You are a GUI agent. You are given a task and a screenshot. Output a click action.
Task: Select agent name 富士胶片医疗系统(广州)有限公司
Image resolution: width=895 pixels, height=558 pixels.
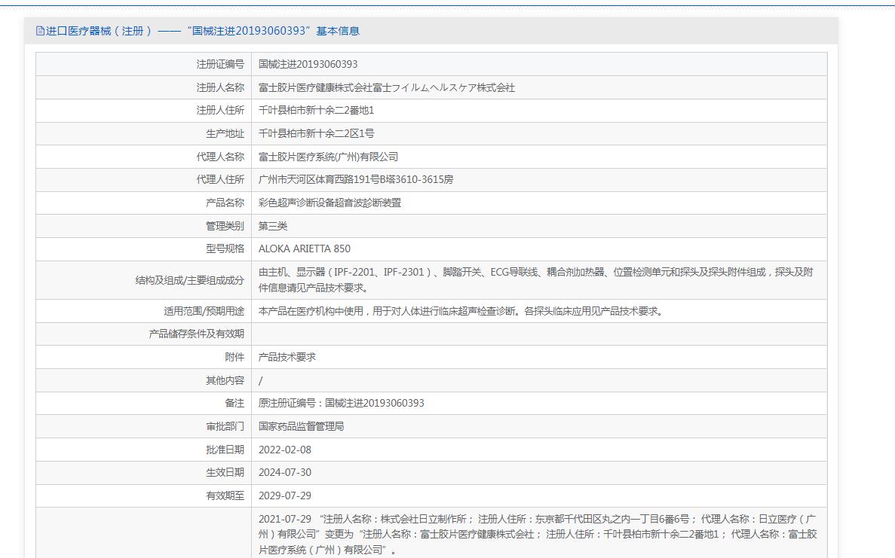point(328,156)
